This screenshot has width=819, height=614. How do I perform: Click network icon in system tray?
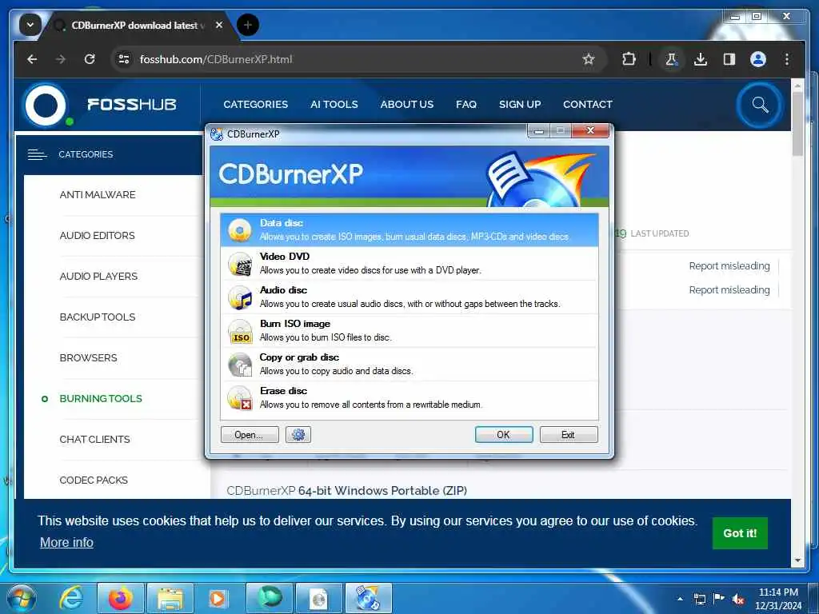coord(700,599)
